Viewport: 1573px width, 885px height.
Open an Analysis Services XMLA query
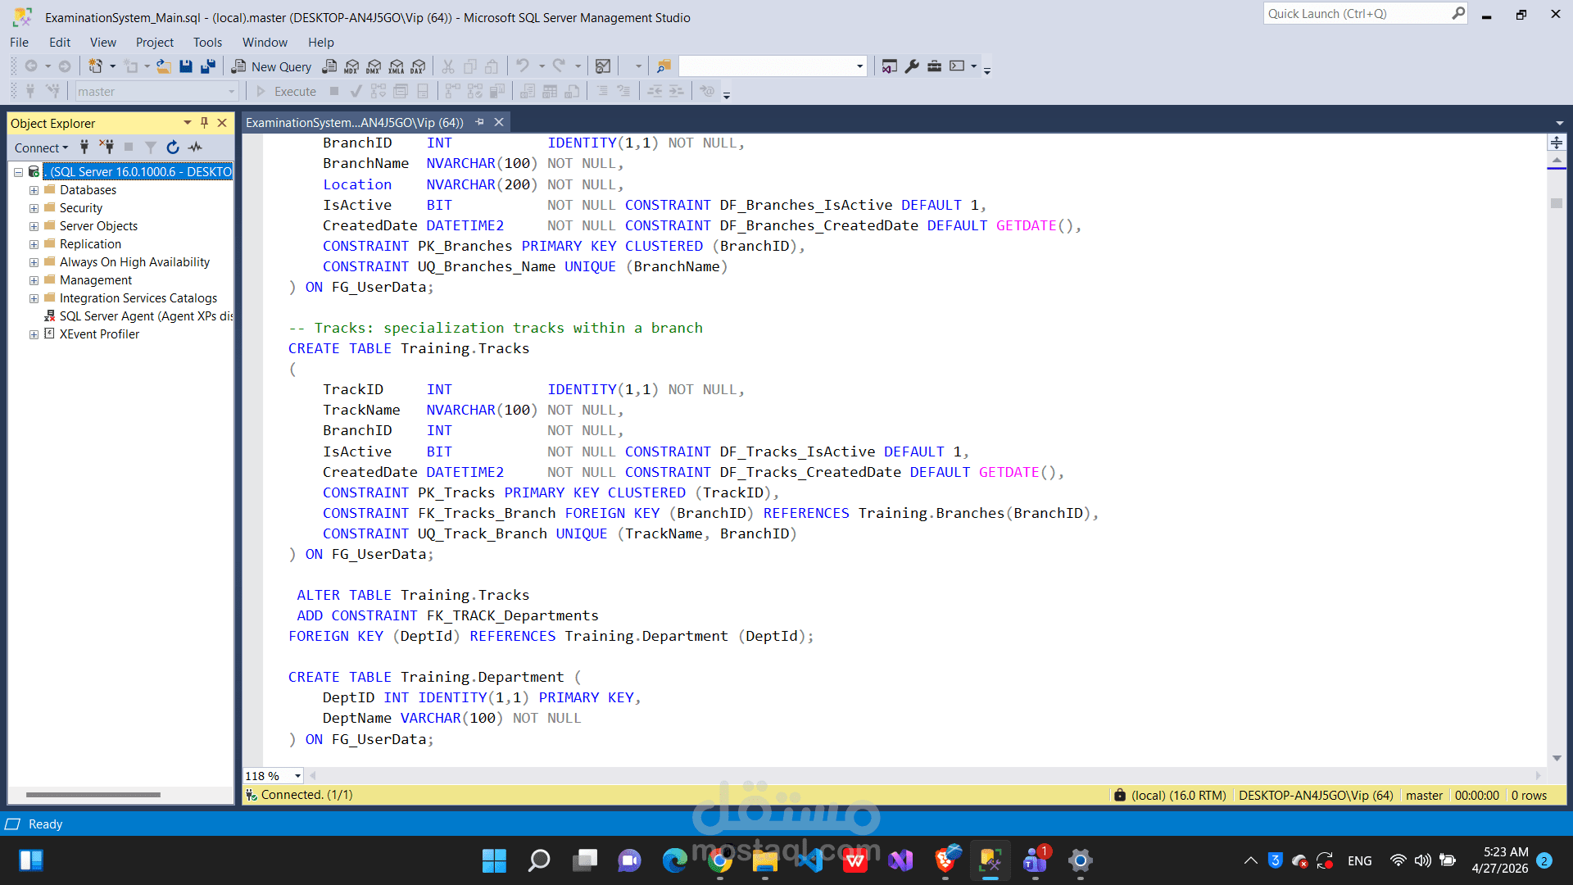point(396,66)
